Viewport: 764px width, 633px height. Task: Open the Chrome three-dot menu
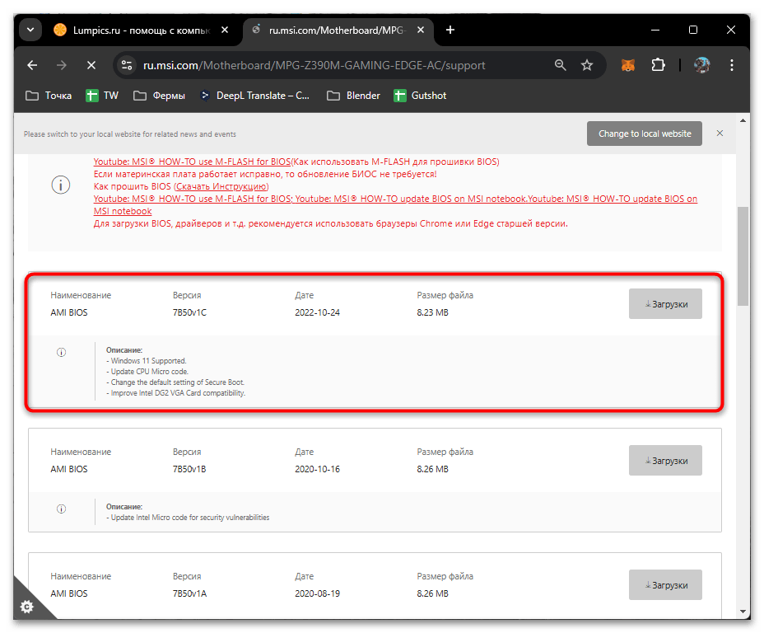(x=731, y=65)
